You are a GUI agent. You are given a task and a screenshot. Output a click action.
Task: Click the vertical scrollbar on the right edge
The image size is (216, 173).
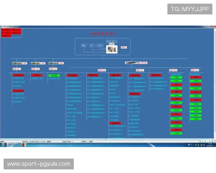pyautogui.click(x=215, y=83)
